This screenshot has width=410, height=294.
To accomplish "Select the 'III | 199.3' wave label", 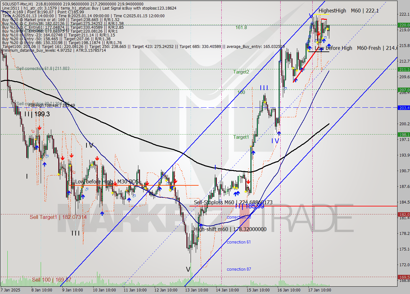I will point(37,114).
